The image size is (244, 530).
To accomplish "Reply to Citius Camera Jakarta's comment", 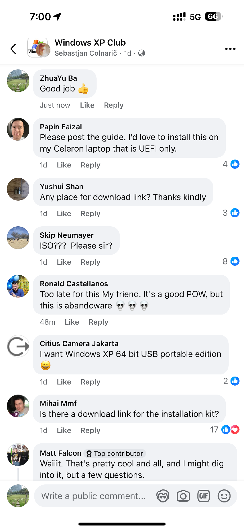I will [x=91, y=382].
